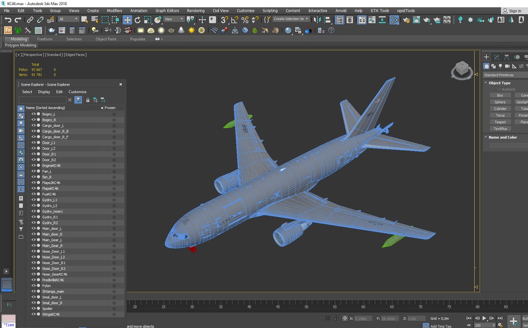Open the Standard Primitives category dropdown
Image resolution: width=528 pixels, height=328 pixels.
[x=505, y=75]
